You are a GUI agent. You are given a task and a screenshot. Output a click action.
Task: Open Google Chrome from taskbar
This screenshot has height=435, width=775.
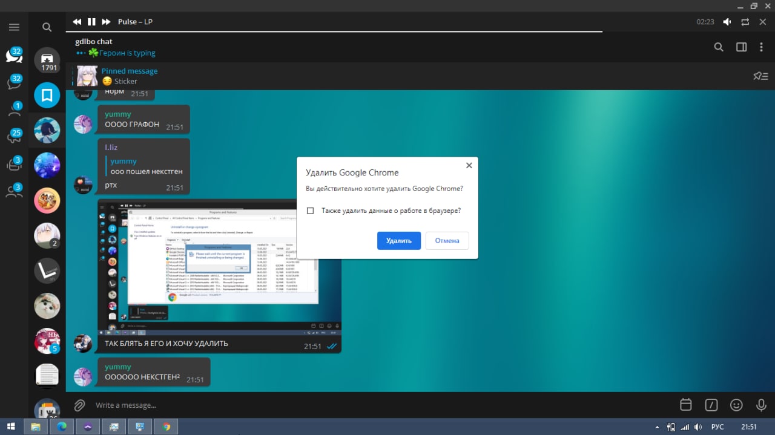coord(166,427)
